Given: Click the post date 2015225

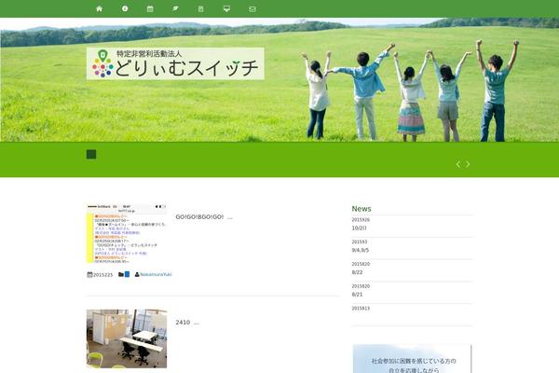Looking at the screenshot, I should coord(103,275).
